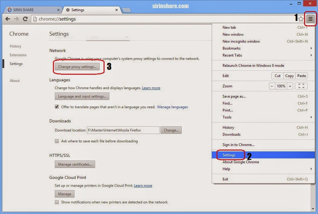Maximize the Chrome window
318x214 pixels.
point(299,3)
